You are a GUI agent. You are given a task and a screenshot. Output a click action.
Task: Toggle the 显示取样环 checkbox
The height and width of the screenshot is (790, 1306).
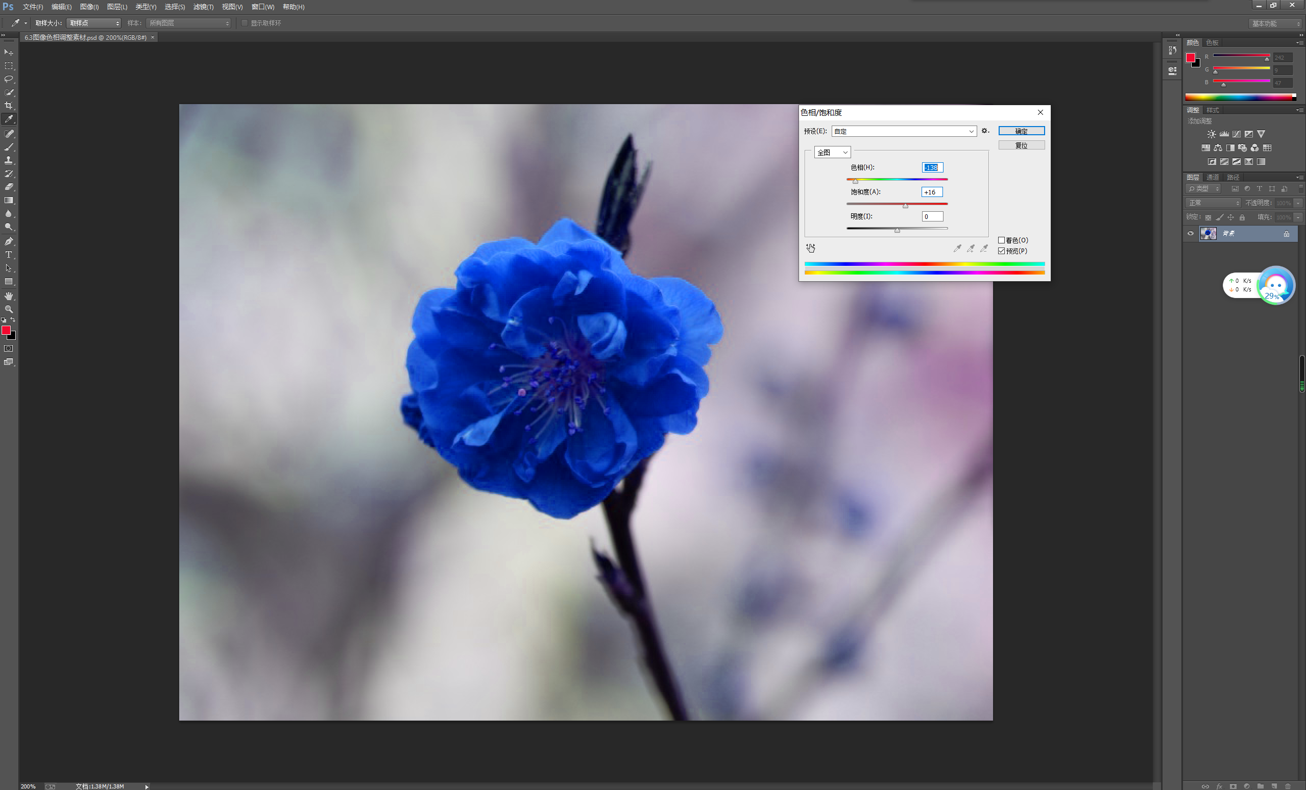(x=245, y=23)
